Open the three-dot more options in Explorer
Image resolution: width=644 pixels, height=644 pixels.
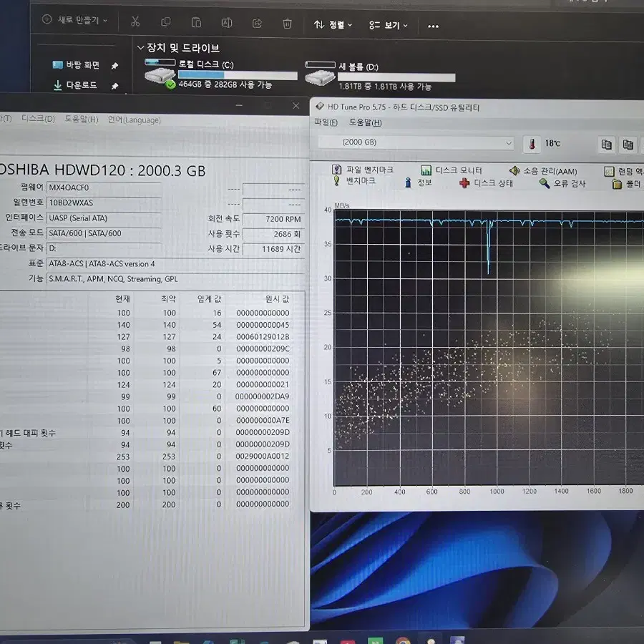[x=433, y=26]
